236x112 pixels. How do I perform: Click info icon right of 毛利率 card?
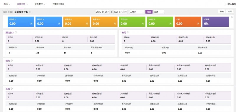(x=232, y=17)
